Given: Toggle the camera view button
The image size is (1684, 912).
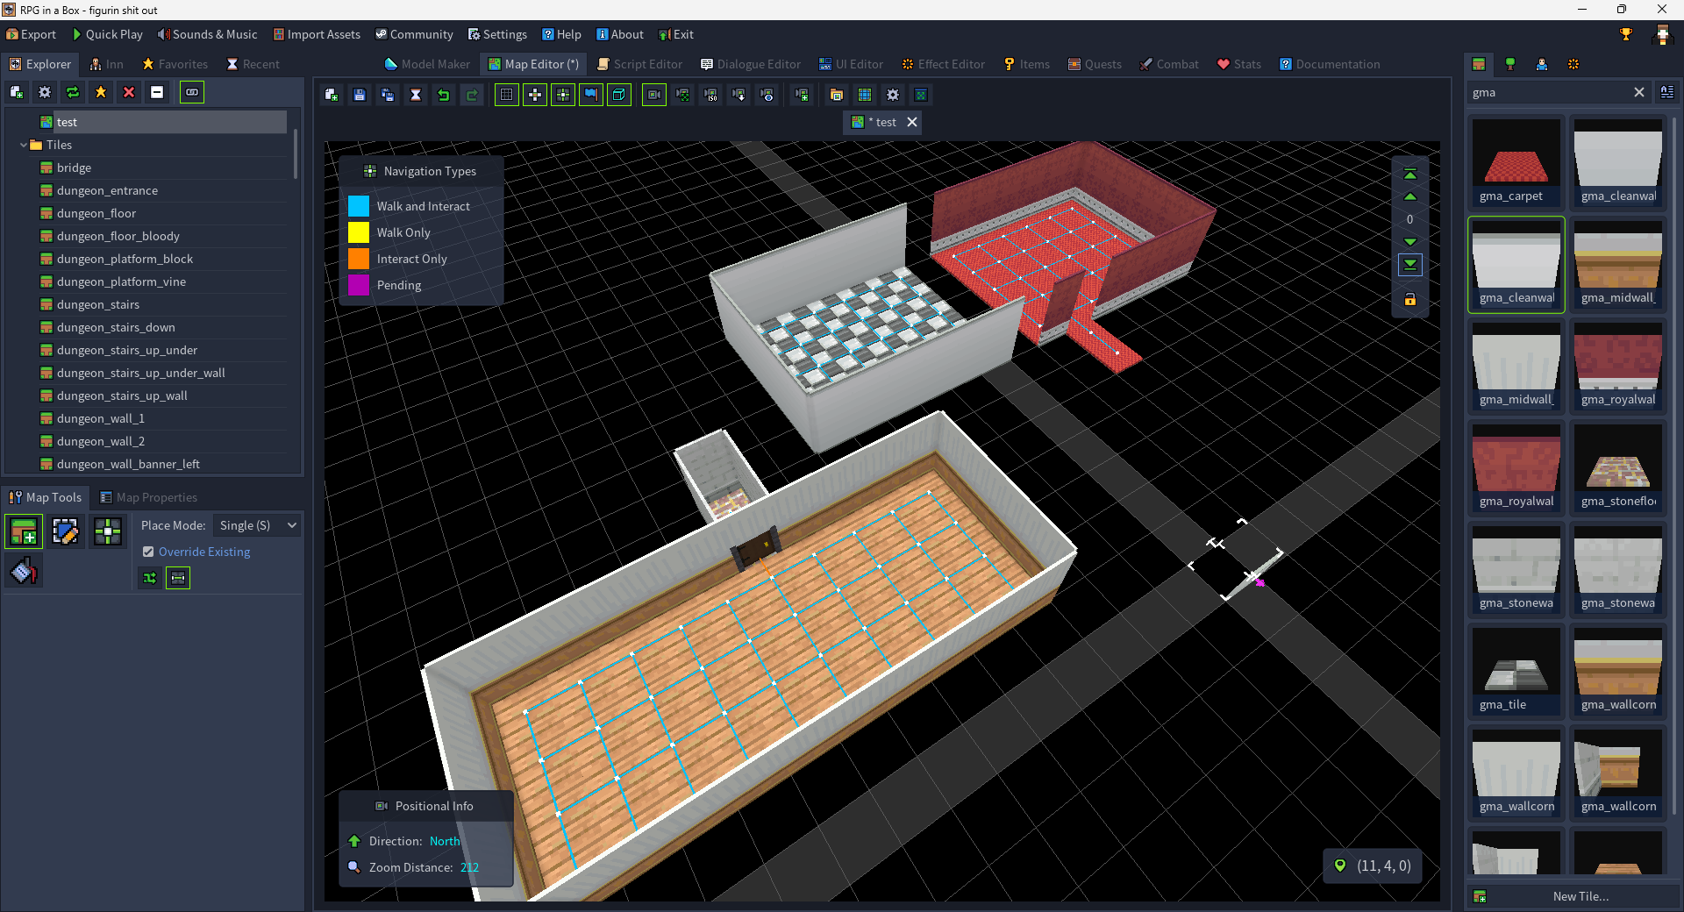Looking at the screenshot, I should click(654, 95).
